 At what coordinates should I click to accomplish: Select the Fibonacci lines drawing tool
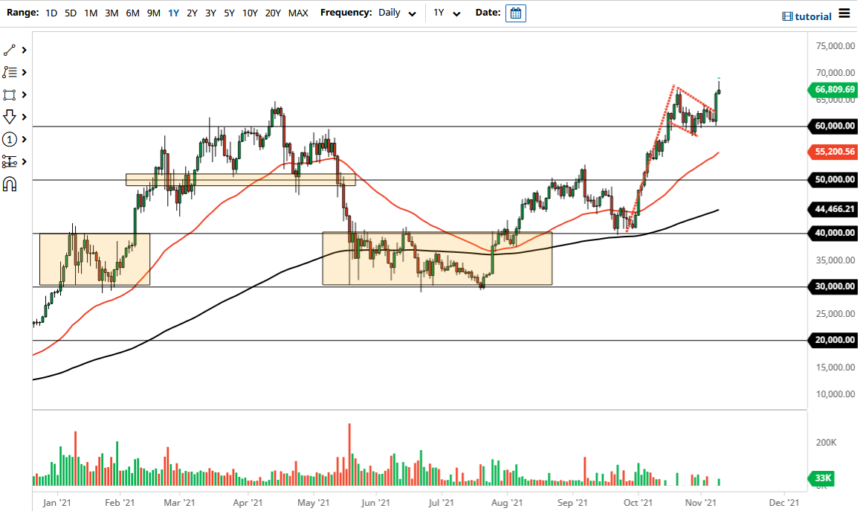pyautogui.click(x=10, y=72)
